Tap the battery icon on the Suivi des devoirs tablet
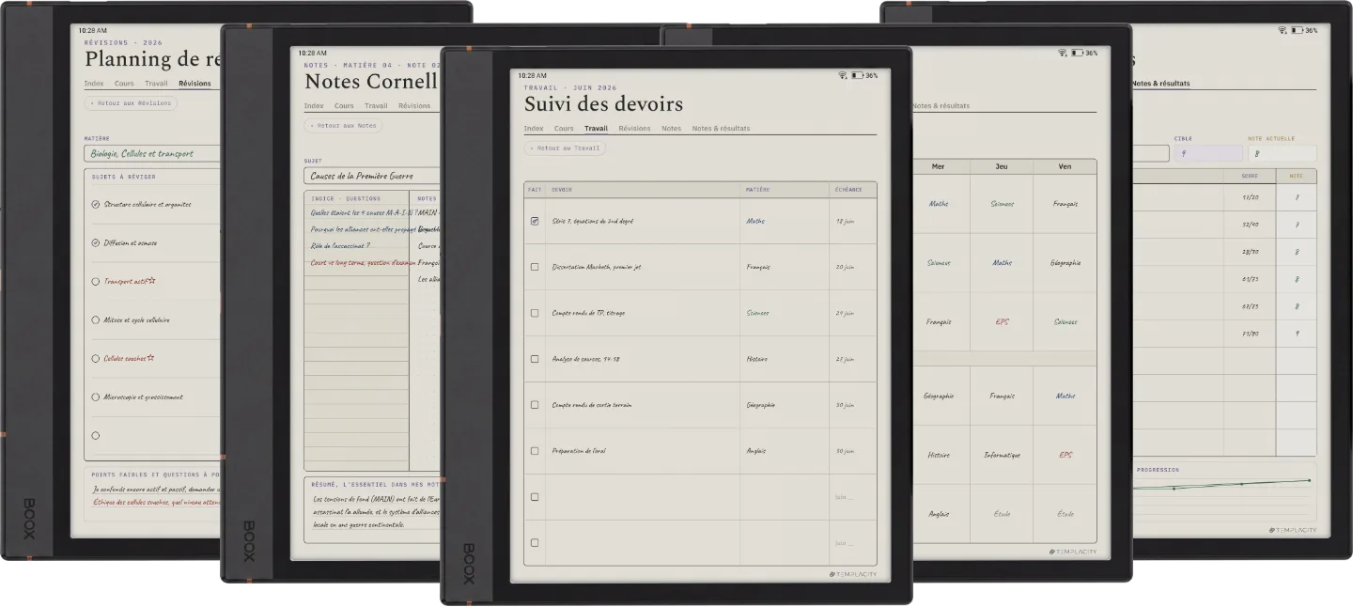The image size is (1353, 607). click(x=857, y=75)
